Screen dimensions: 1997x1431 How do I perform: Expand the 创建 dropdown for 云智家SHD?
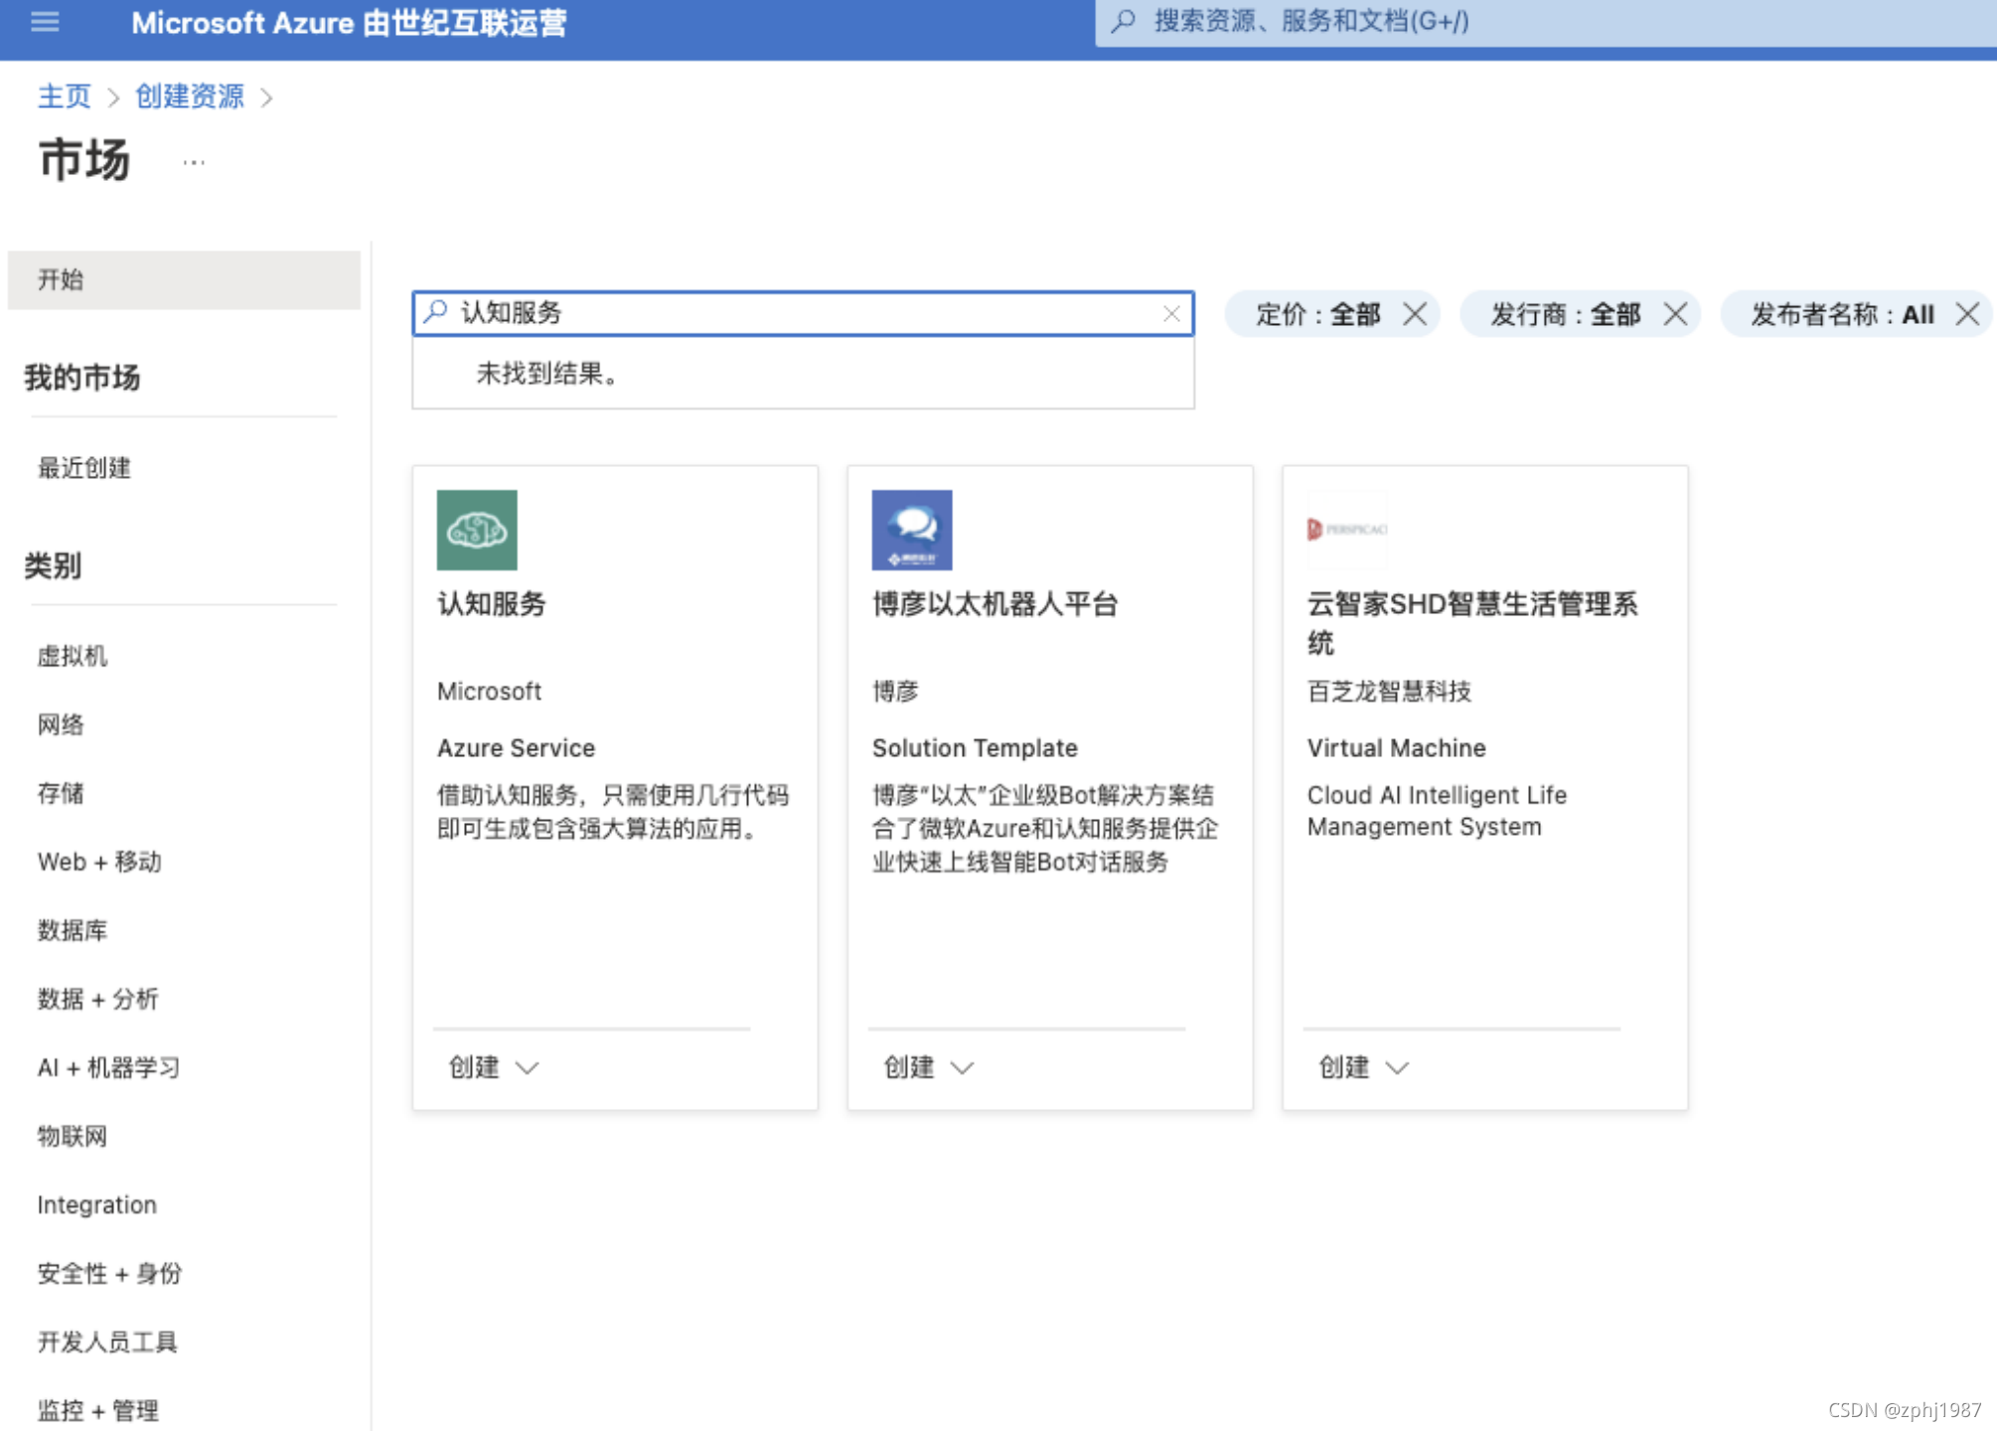[x=1363, y=1067]
